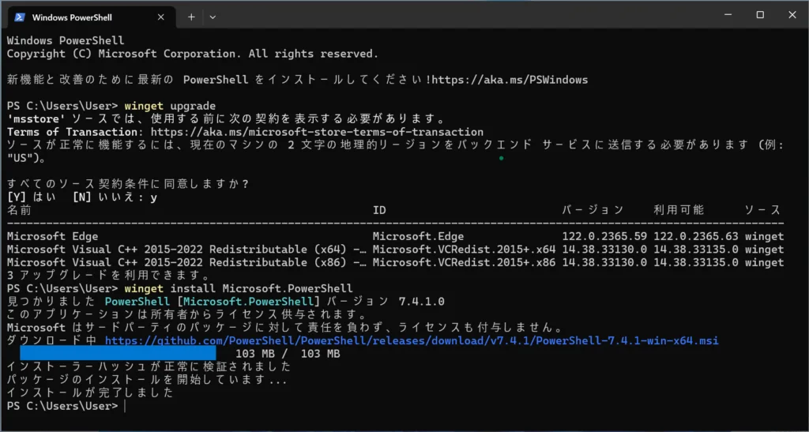Click the 'winget install Microsoft.PowerShell' command text
809x432 pixels.
pos(239,288)
